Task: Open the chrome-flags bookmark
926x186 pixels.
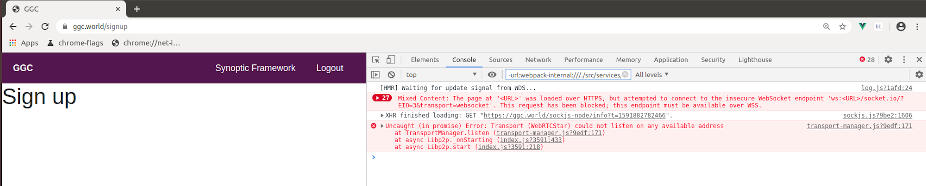Action: (x=75, y=43)
